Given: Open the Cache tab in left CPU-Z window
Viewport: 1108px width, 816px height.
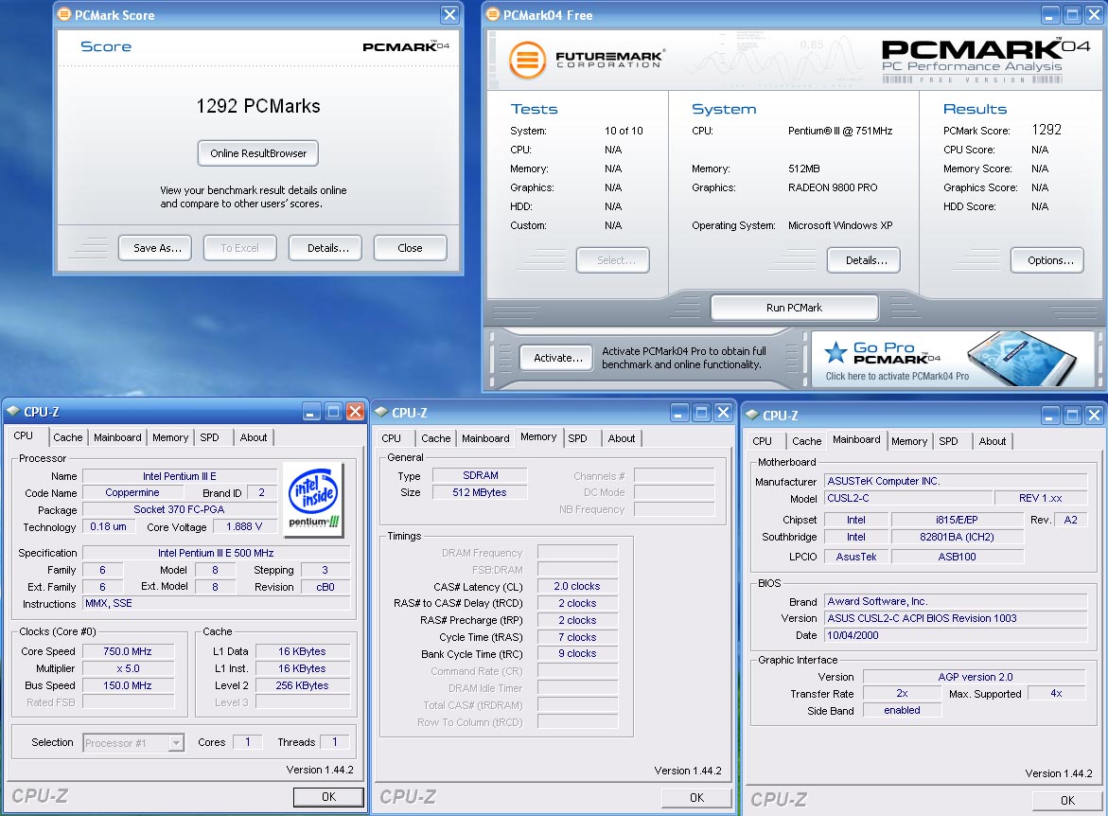Looking at the screenshot, I should 68,437.
